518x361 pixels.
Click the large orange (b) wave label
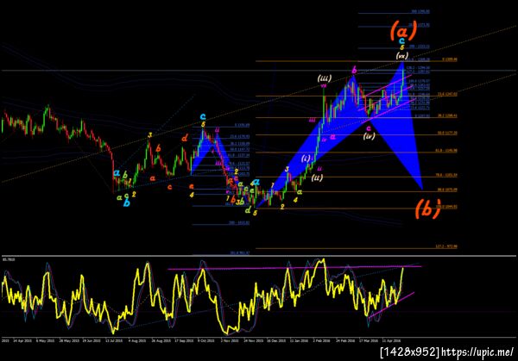428,209
